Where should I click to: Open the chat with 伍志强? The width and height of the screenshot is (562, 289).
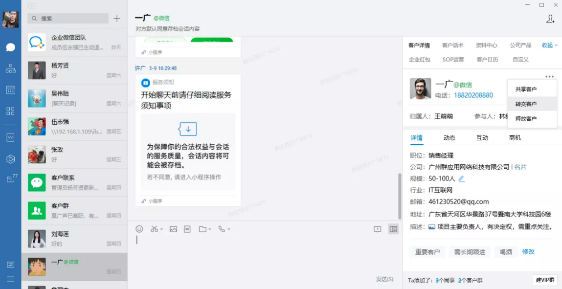tap(74, 127)
